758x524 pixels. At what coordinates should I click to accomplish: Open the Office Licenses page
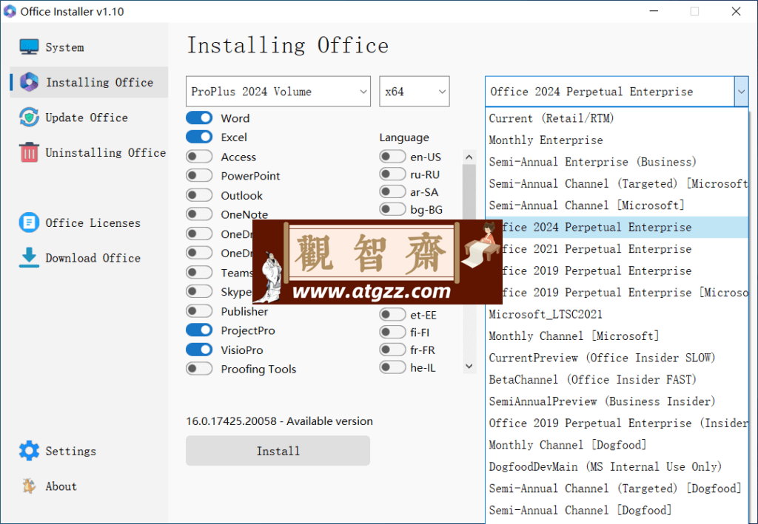point(89,222)
